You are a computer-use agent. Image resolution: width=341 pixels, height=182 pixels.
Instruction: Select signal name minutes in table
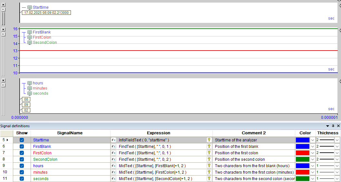(x=40, y=172)
